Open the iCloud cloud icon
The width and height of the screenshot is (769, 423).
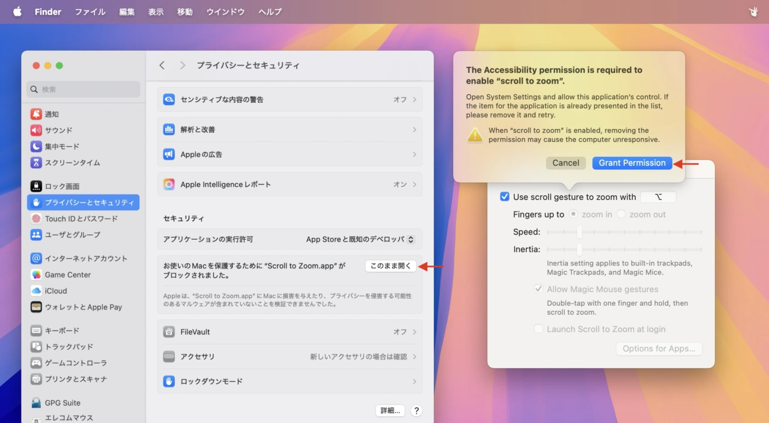point(36,291)
